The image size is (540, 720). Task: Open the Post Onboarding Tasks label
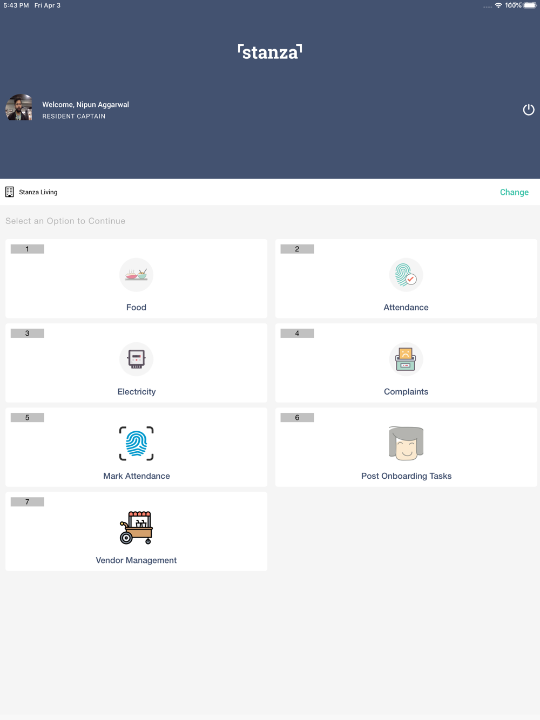(x=407, y=476)
